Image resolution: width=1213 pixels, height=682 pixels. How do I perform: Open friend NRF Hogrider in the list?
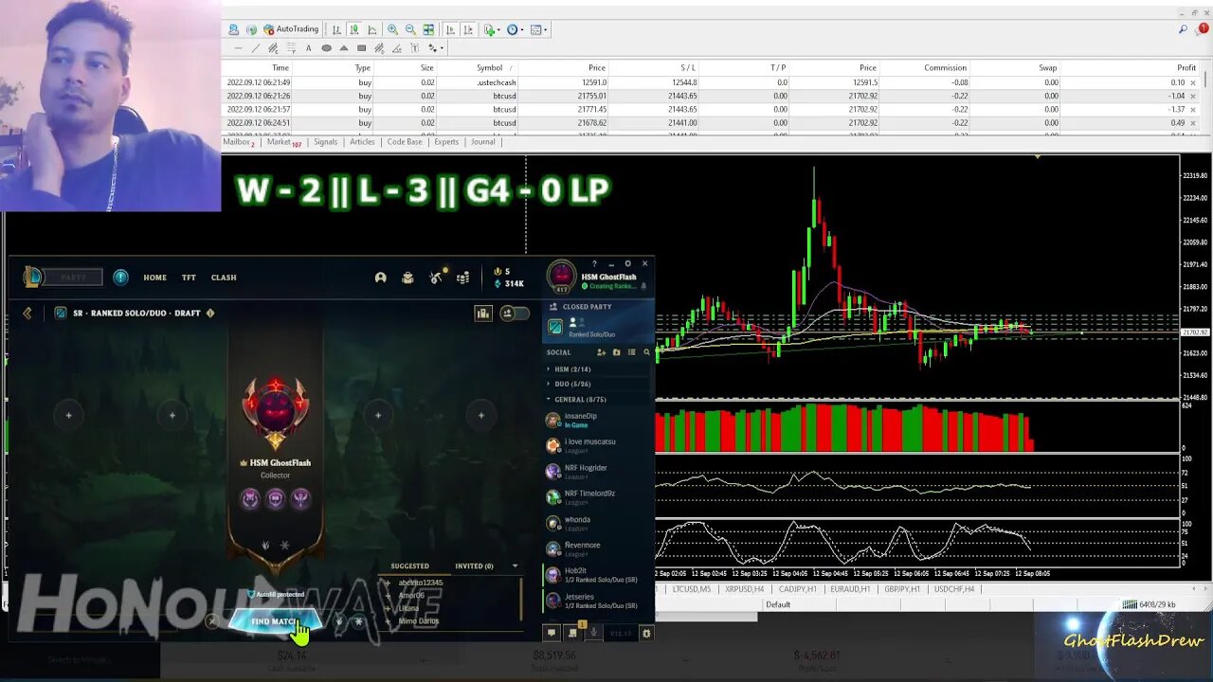pyautogui.click(x=597, y=471)
